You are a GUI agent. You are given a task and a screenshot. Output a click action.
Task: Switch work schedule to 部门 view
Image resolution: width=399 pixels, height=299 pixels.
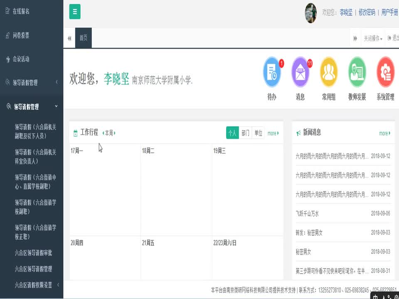click(x=245, y=133)
